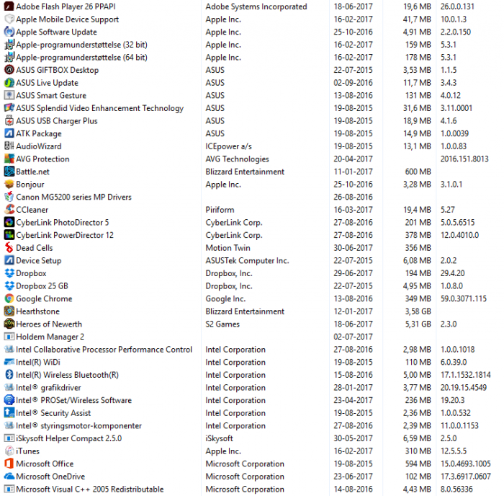Click version number '59.0.3071.115'
This screenshot has height=496, width=504.
[x=464, y=298]
